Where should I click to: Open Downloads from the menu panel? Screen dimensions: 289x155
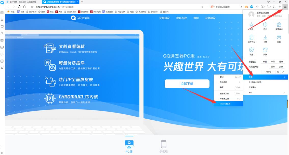pos(265,38)
